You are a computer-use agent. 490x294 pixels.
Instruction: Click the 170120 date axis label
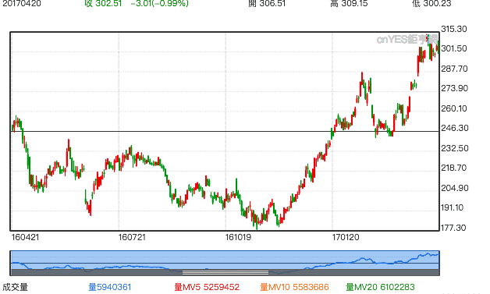coord(346,237)
